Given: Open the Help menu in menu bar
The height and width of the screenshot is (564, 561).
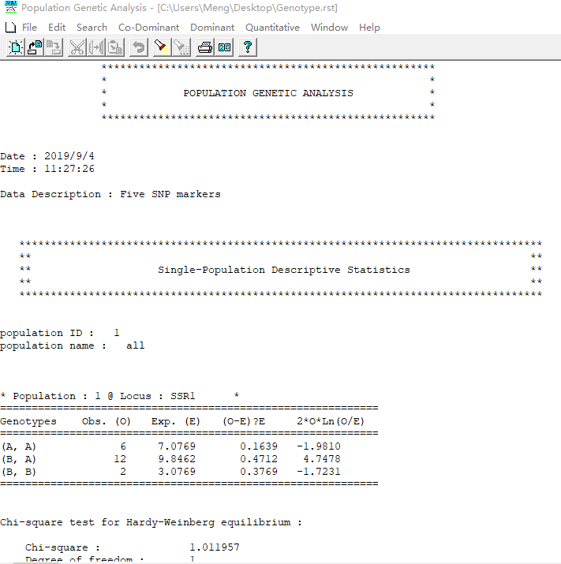Looking at the screenshot, I should (369, 27).
